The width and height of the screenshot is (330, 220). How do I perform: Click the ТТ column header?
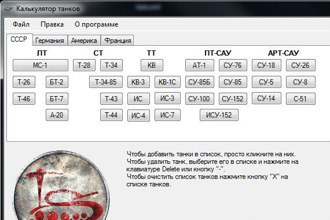coord(151,53)
